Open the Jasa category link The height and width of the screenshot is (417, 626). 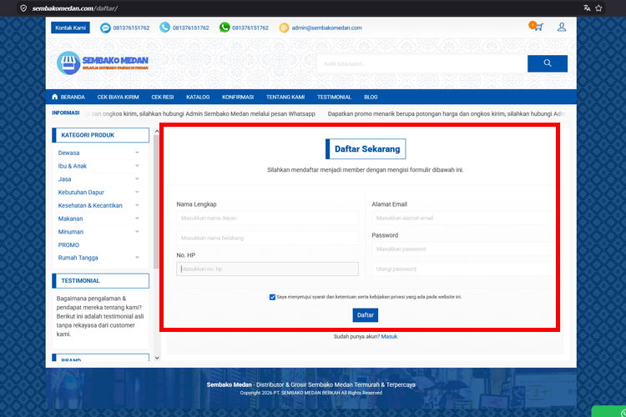coord(64,179)
